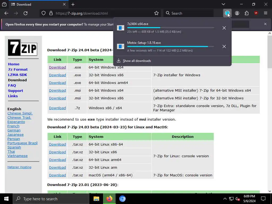Open tracking protection shield icon
The image size is (272, 204).
(44, 13)
